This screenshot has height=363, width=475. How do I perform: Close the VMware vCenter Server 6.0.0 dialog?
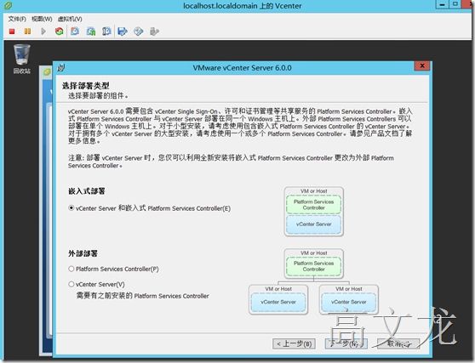click(x=422, y=65)
